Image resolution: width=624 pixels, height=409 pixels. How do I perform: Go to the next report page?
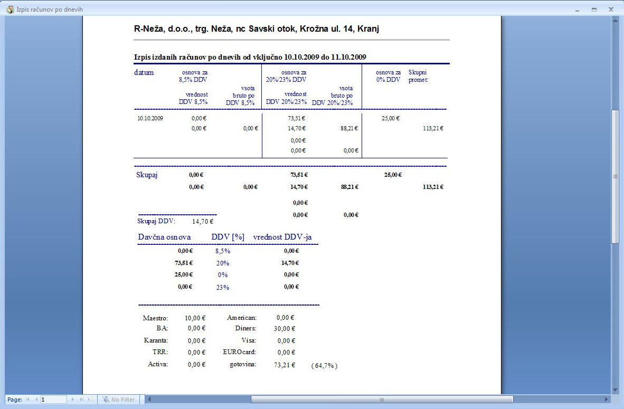click(x=73, y=400)
